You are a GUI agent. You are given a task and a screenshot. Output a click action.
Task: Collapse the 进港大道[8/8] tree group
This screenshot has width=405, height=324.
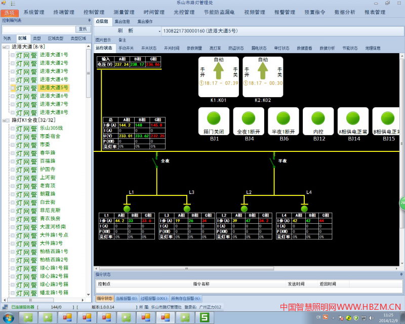pyautogui.click(x=3, y=47)
